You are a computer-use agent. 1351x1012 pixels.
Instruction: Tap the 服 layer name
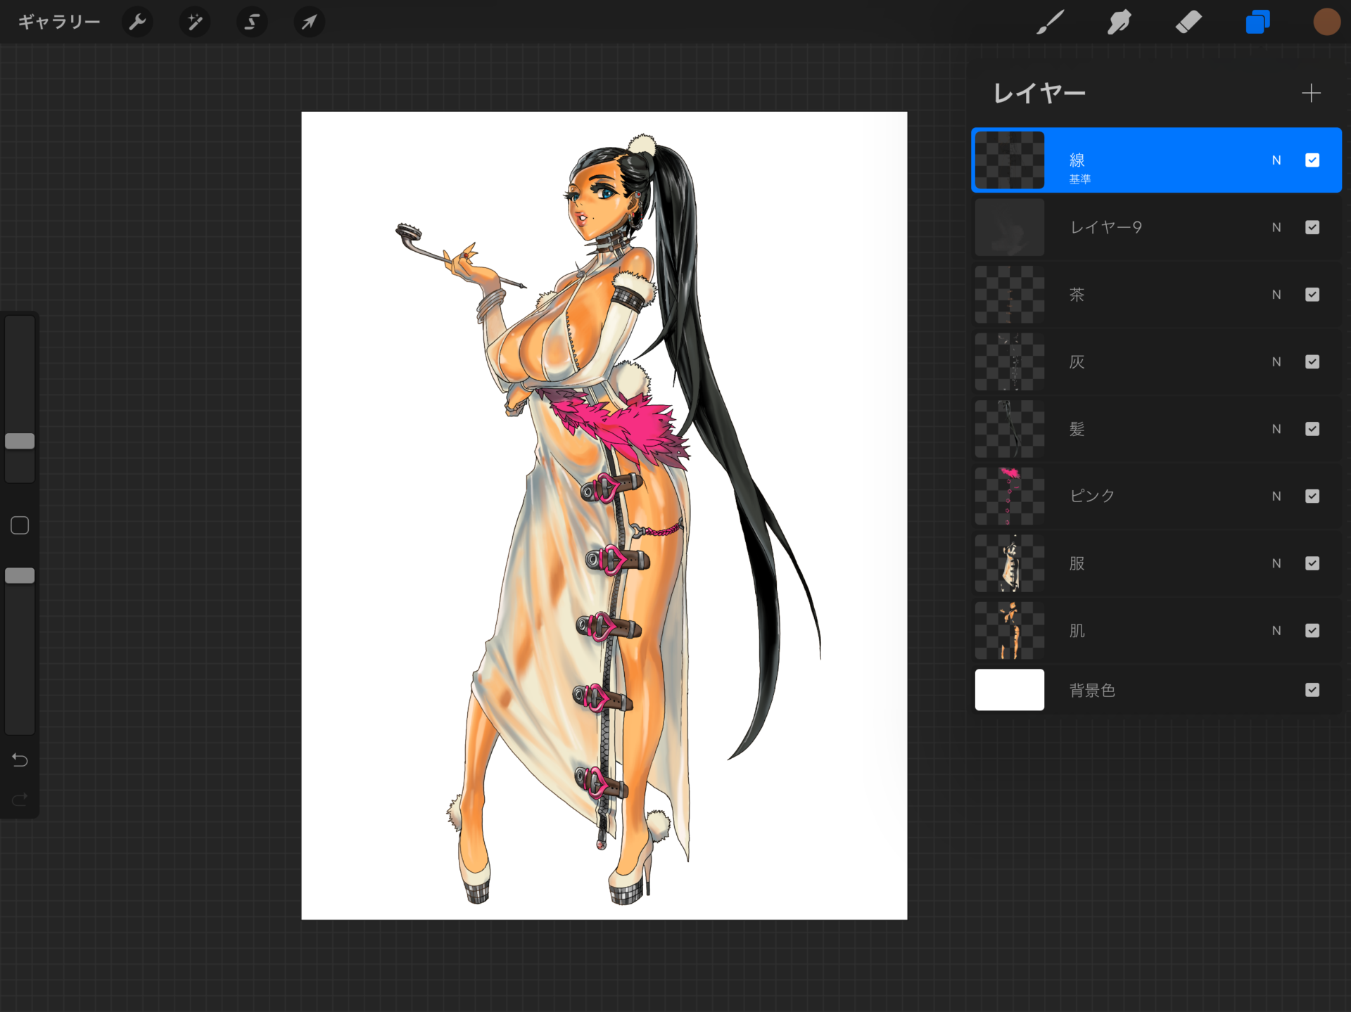[x=1077, y=563]
